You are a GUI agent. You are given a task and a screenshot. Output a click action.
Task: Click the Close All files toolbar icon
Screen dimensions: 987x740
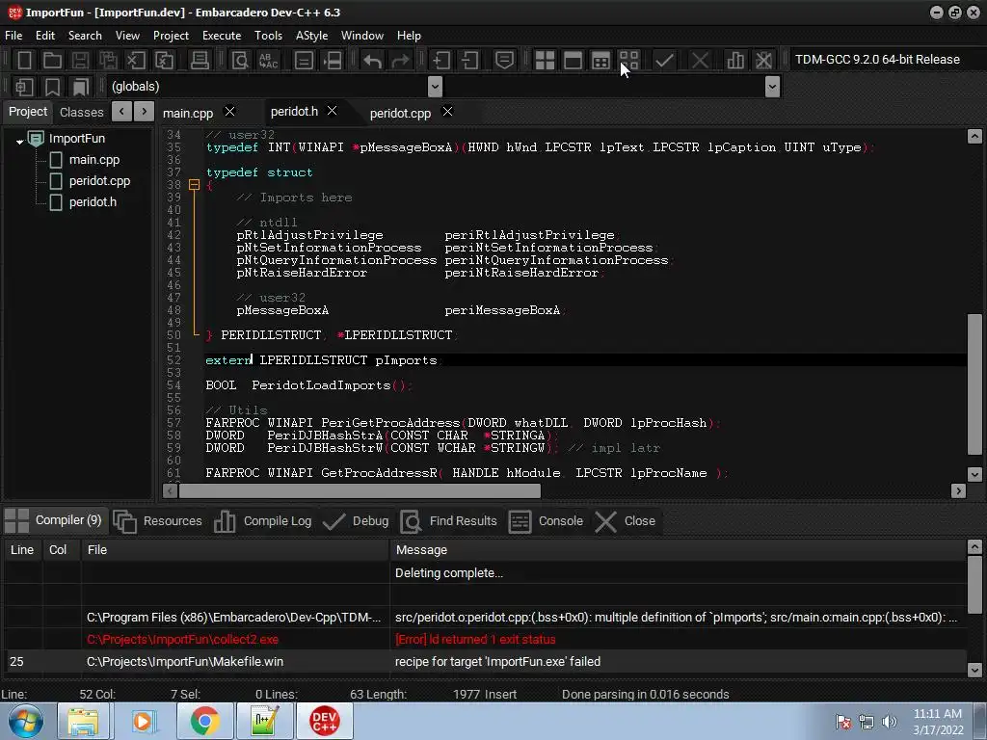click(x=164, y=60)
